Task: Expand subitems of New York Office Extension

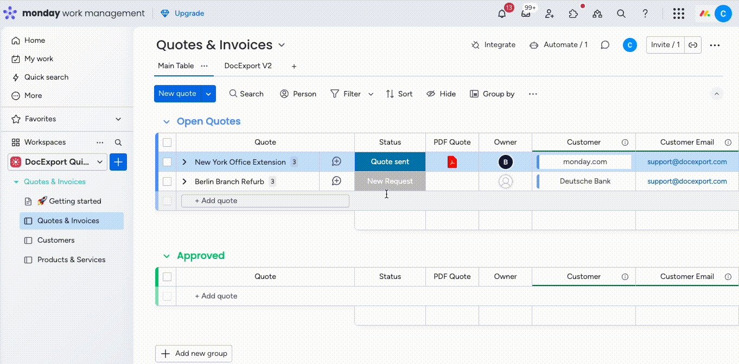Action: point(184,162)
